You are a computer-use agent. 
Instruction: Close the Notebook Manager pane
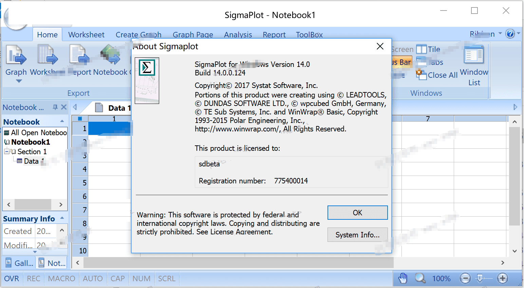coord(64,107)
